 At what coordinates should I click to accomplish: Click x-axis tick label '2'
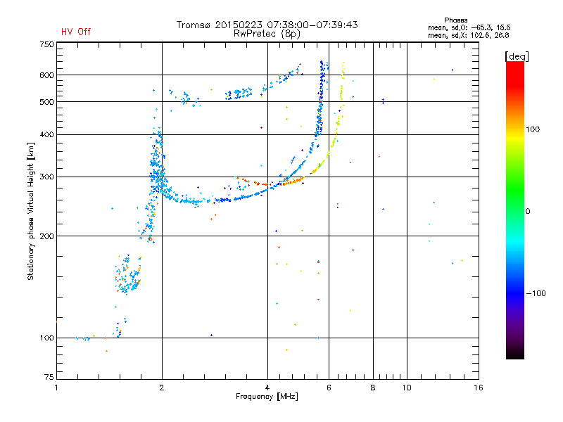coord(162,388)
